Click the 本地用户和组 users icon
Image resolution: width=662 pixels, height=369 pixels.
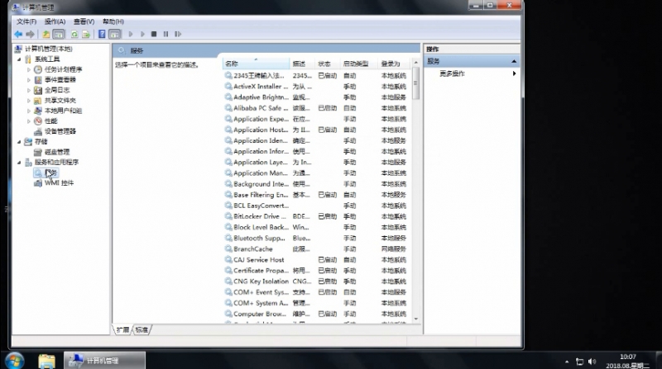38,111
